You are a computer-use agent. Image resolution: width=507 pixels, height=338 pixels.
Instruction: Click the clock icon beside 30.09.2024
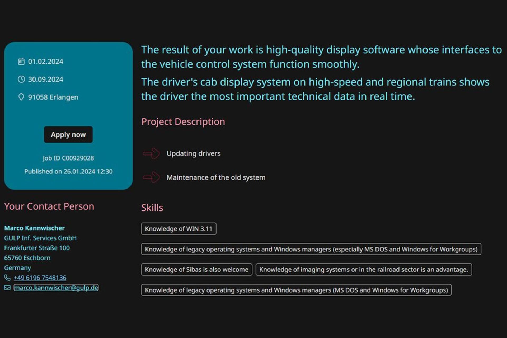point(21,79)
